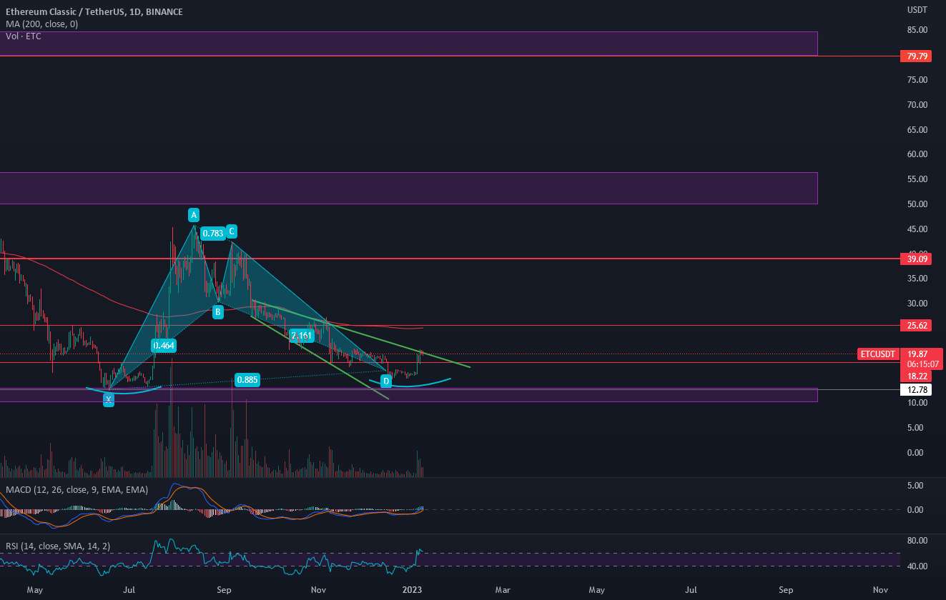Click the Mar label on time axis
This screenshot has height=600, width=946.
(x=503, y=590)
